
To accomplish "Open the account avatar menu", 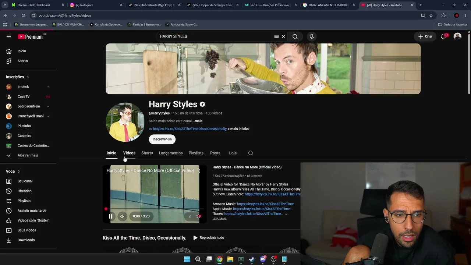I will pos(457,36).
